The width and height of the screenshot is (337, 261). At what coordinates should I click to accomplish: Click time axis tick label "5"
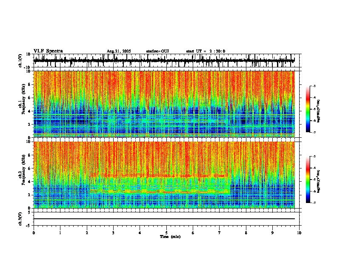coord(166,233)
